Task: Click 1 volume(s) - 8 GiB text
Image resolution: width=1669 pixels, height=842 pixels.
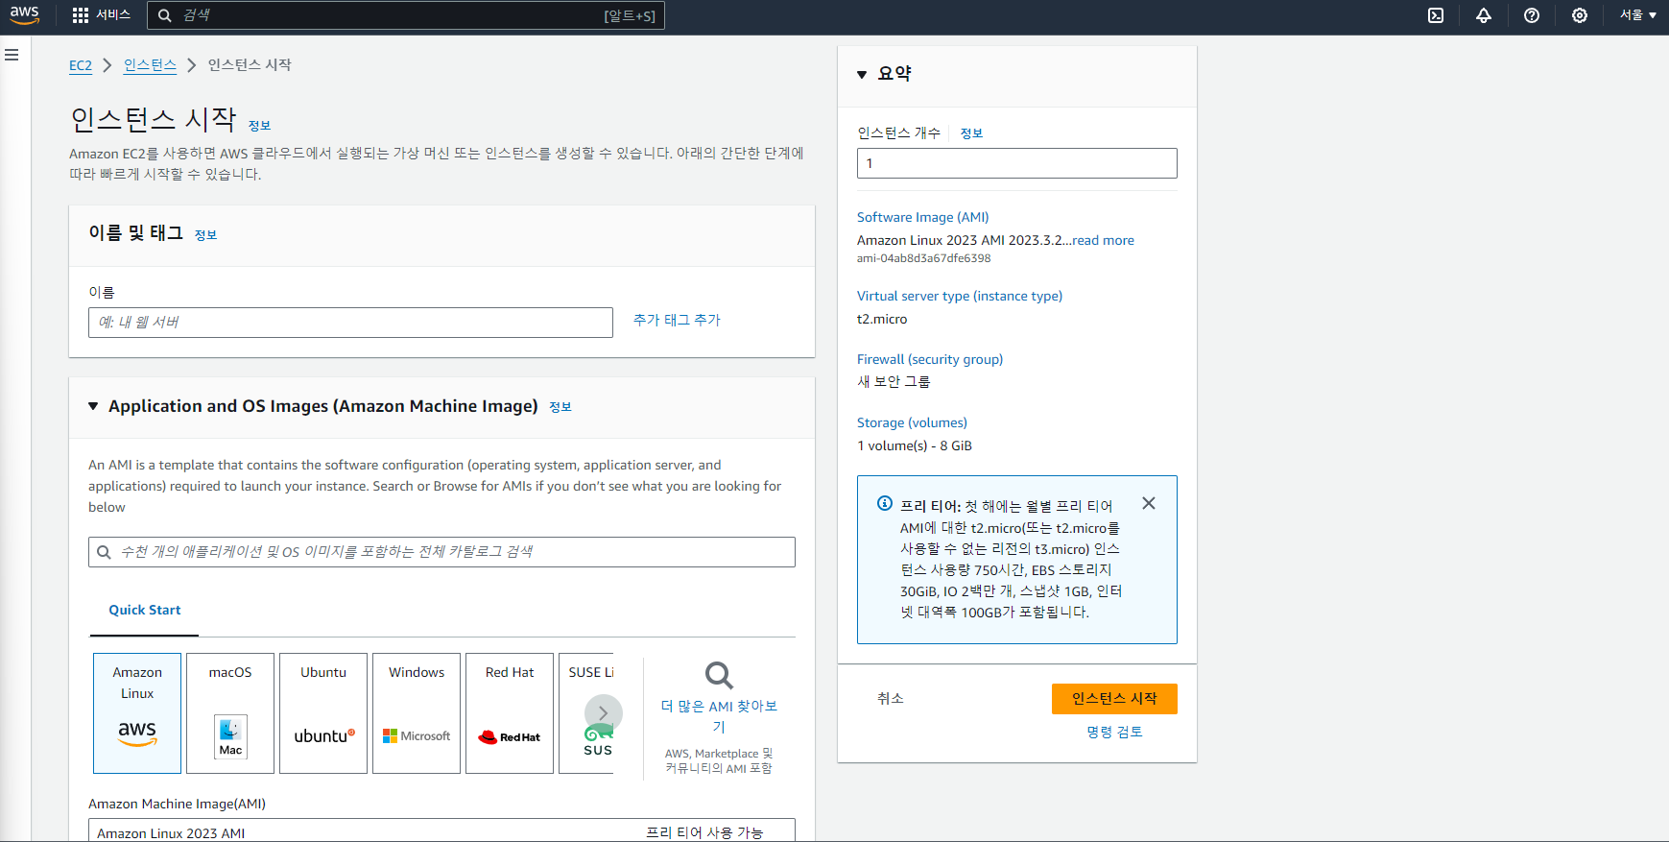Action: click(915, 446)
